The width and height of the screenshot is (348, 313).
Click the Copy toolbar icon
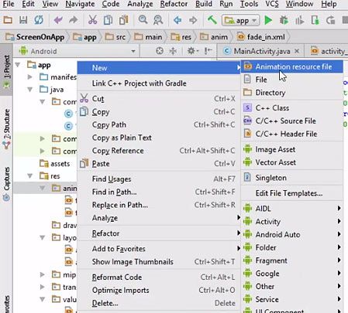point(108,20)
